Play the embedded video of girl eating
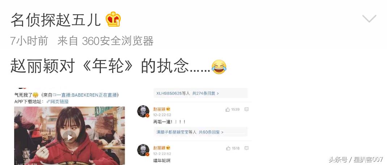This screenshot has height=165, width=387. point(69,137)
